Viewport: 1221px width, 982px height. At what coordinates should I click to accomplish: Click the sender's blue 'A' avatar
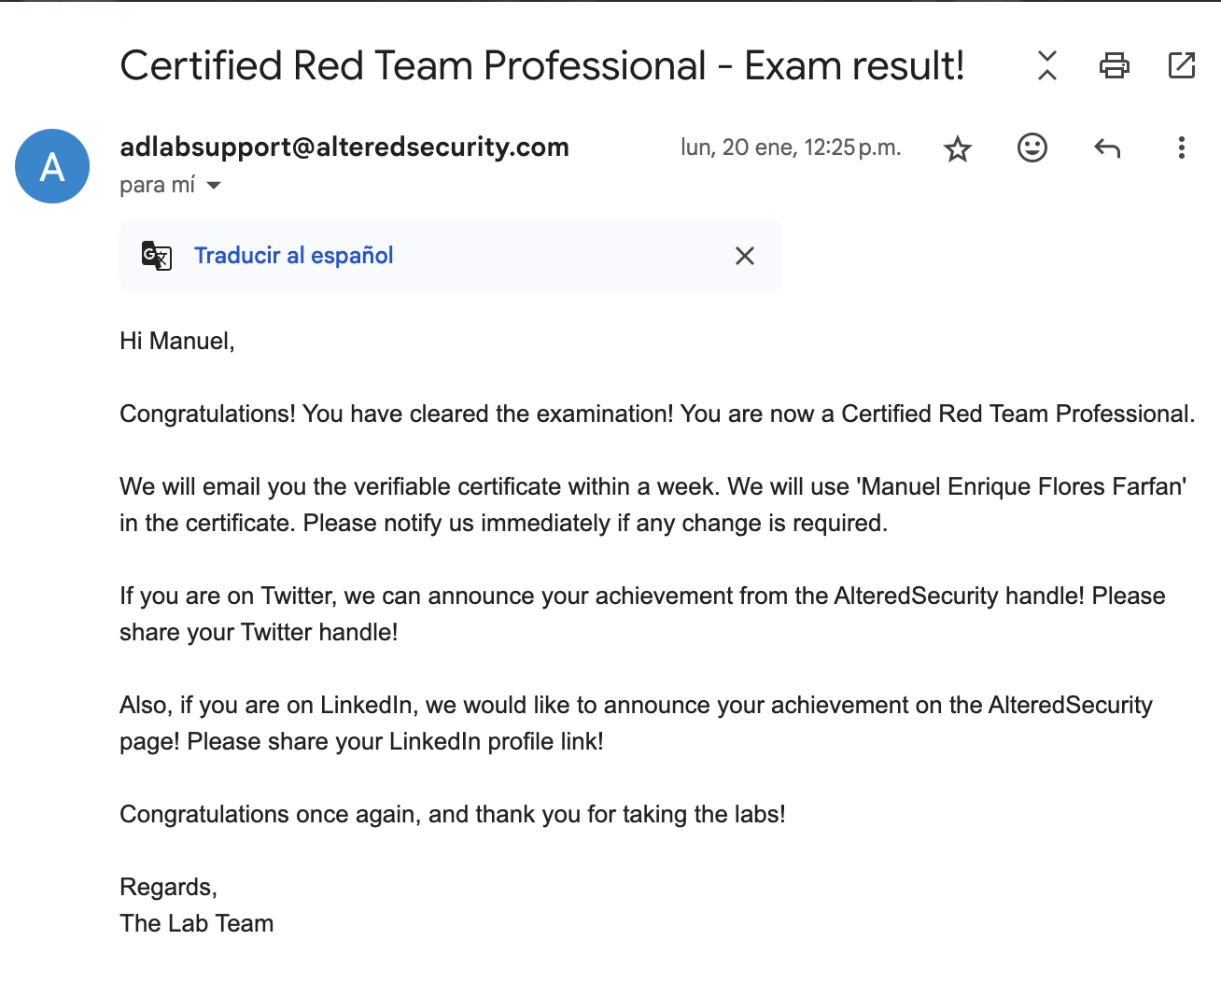52,166
